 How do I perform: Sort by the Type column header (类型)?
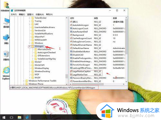coord(96,18)
